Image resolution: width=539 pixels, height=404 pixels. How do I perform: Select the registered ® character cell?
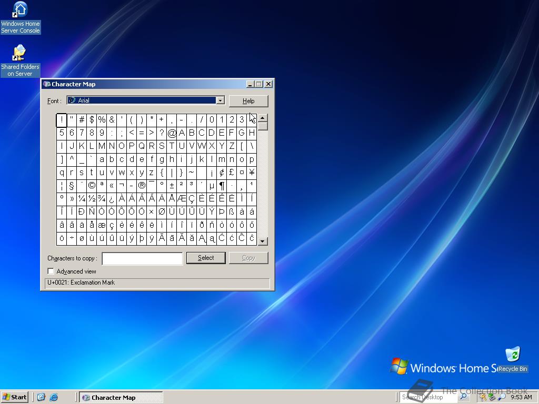coord(142,186)
